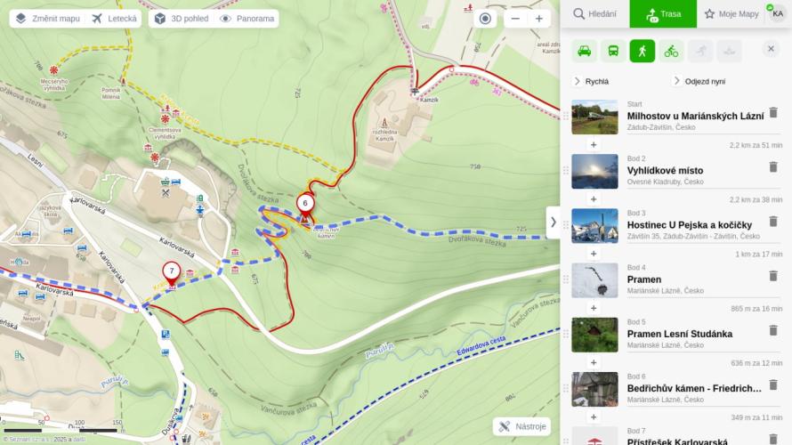Open the Nástroje tools button
The height and width of the screenshot is (445, 792).
click(x=521, y=426)
